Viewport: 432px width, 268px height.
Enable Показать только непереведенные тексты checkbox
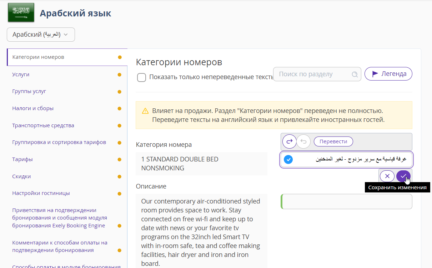[142, 77]
